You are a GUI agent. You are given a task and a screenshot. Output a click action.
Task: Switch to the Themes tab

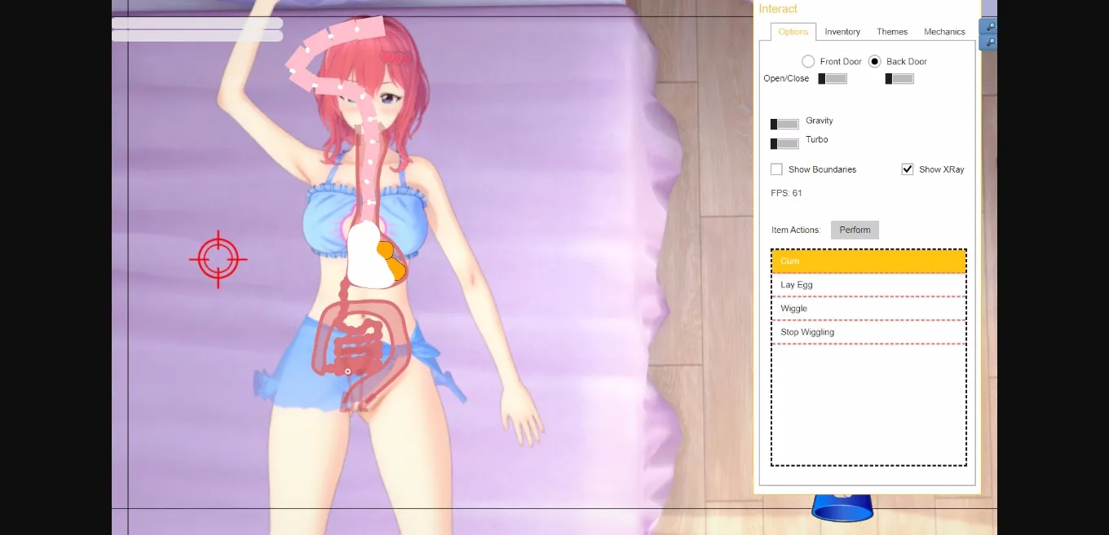[x=892, y=32]
